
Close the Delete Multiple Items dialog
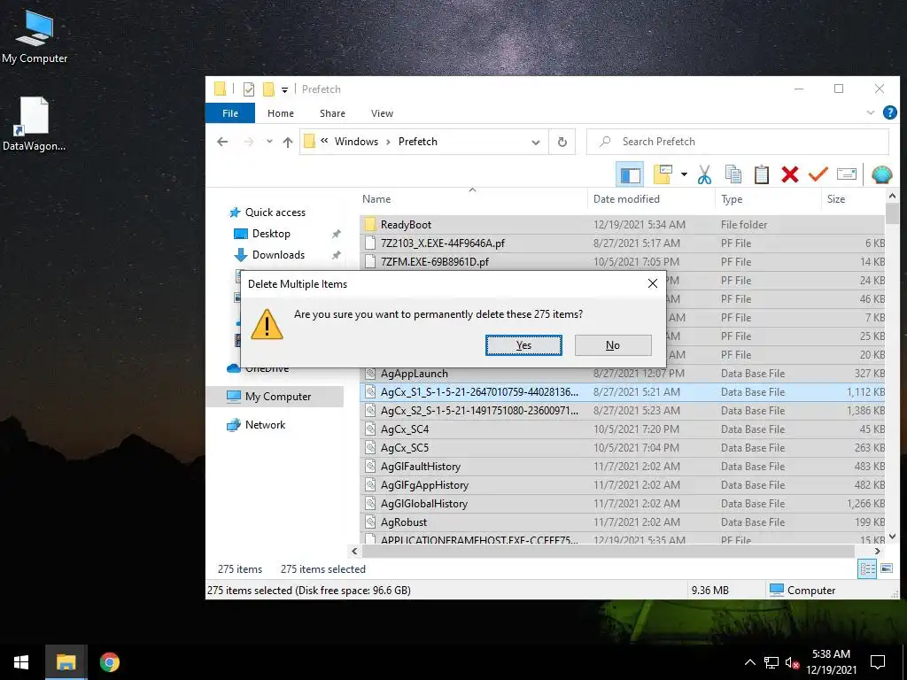click(653, 283)
